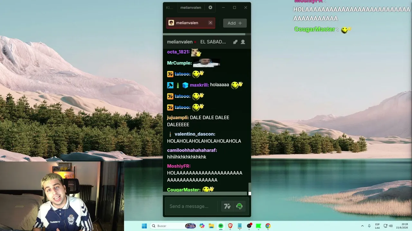Click the 'DALE DALE DALEE' message text
412x231 pixels.
(198, 121)
